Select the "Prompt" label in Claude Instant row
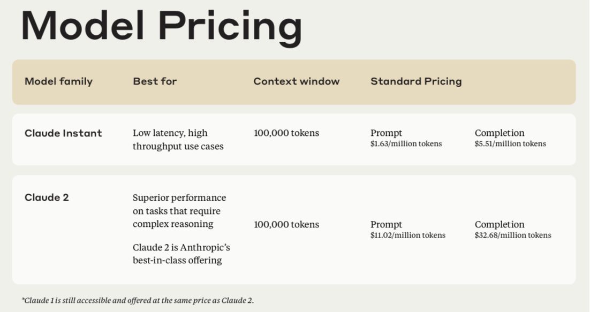The image size is (590, 312). [x=386, y=133]
